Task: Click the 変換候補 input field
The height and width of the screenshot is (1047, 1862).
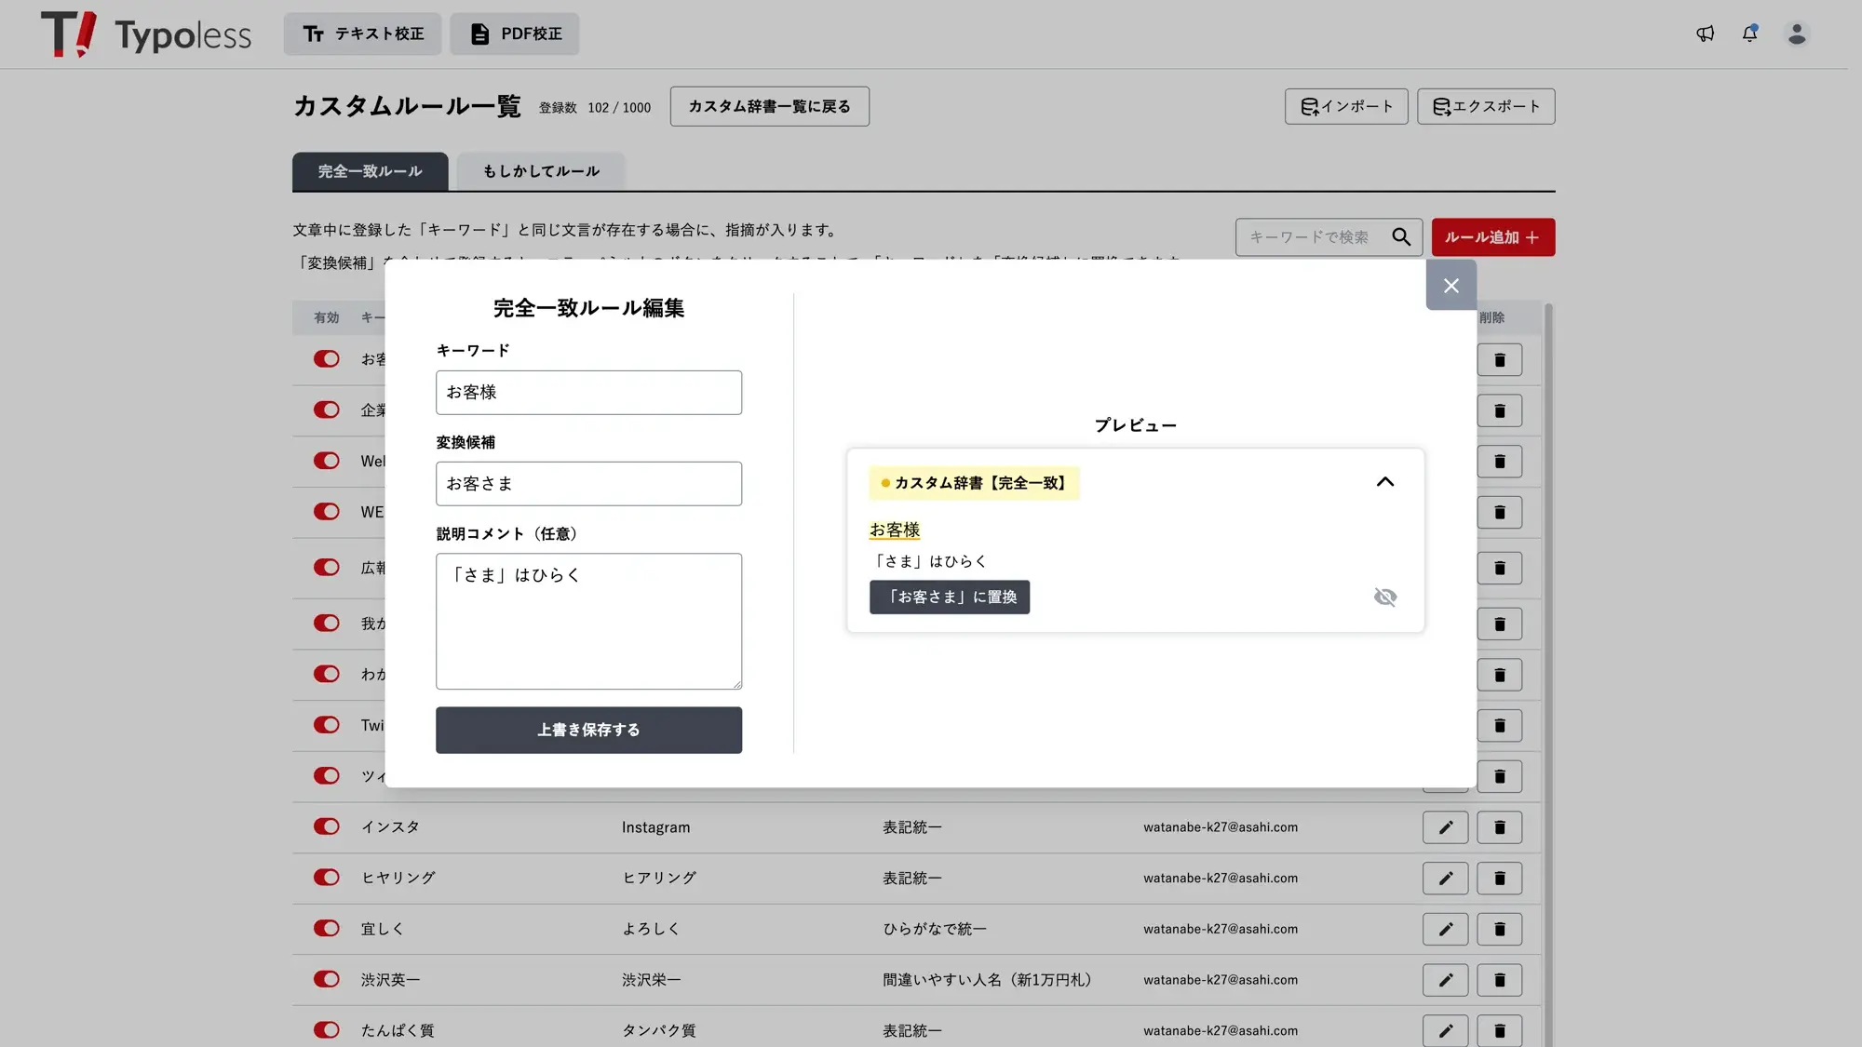Action: click(588, 484)
